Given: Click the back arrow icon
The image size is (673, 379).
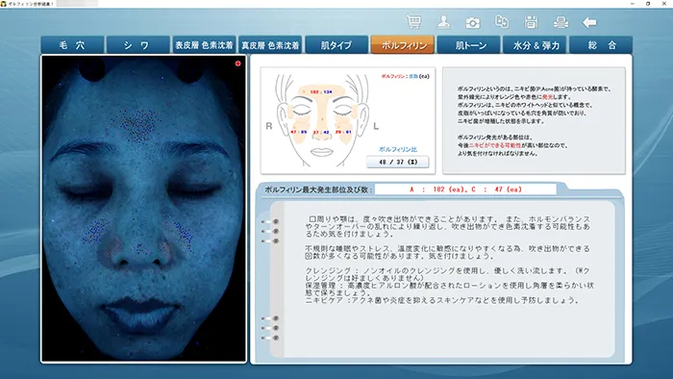Looking at the screenshot, I should 589,22.
